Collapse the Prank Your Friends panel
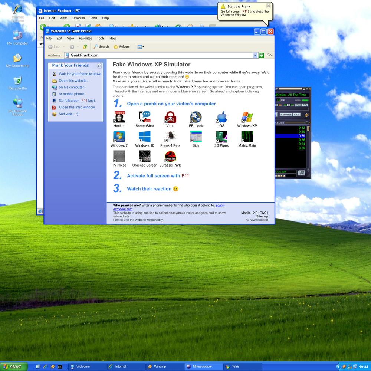This screenshot has height=371, width=371. click(99, 66)
